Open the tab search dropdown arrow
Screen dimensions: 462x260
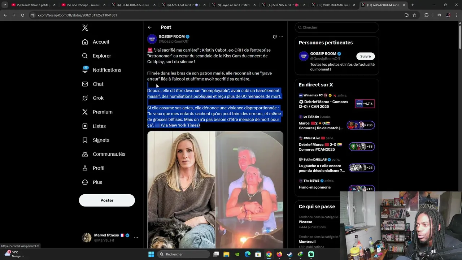click(4, 5)
